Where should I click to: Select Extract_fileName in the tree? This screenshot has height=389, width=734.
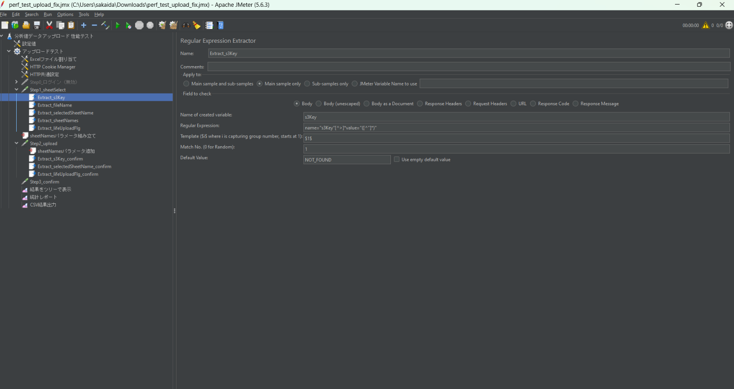[x=54, y=105]
